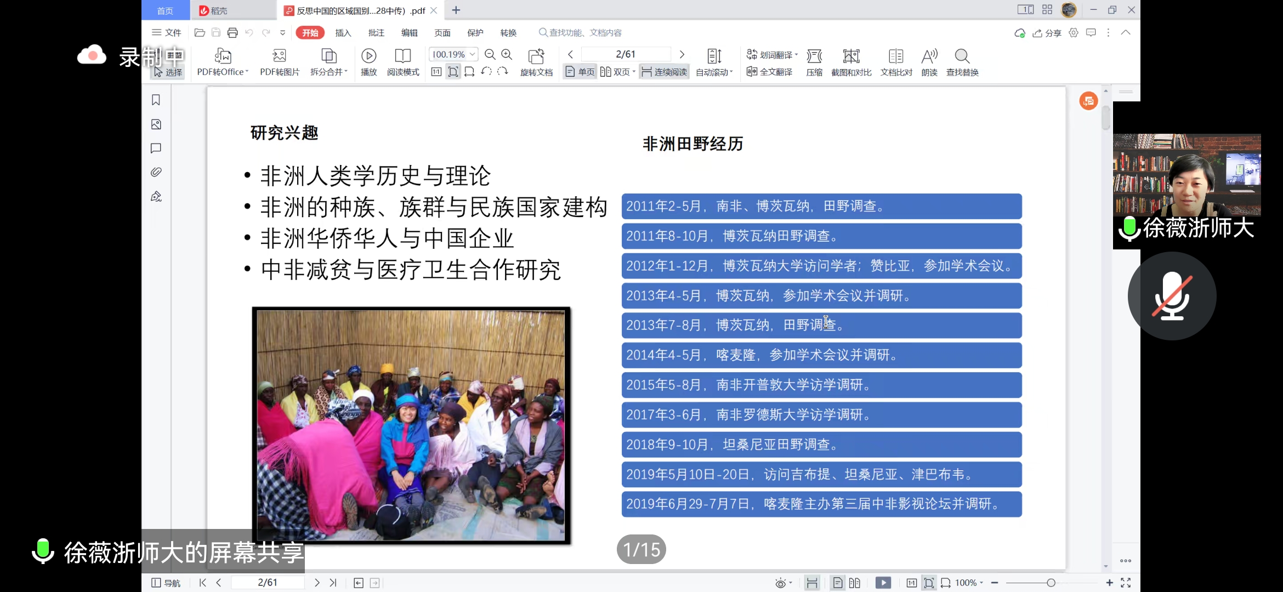Open the attachments paperclip panel
The width and height of the screenshot is (1283, 592).
[156, 172]
